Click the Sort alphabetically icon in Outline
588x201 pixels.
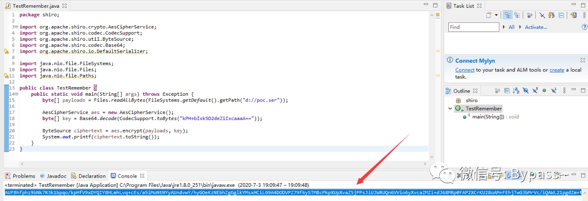pos(516,91)
